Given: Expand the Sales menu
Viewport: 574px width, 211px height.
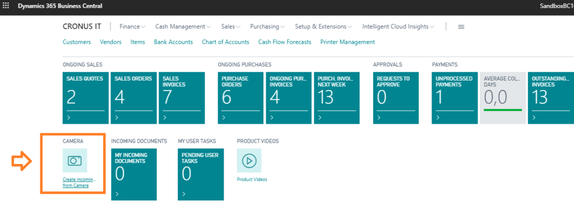Looking at the screenshot, I should pos(230,26).
